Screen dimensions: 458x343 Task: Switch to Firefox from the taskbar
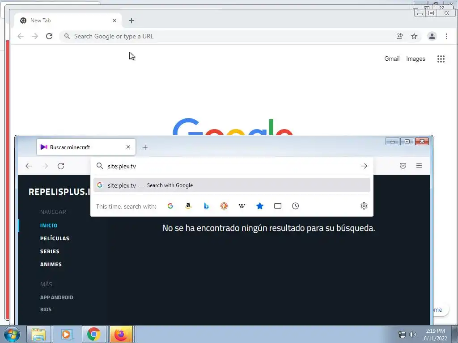tap(121, 334)
